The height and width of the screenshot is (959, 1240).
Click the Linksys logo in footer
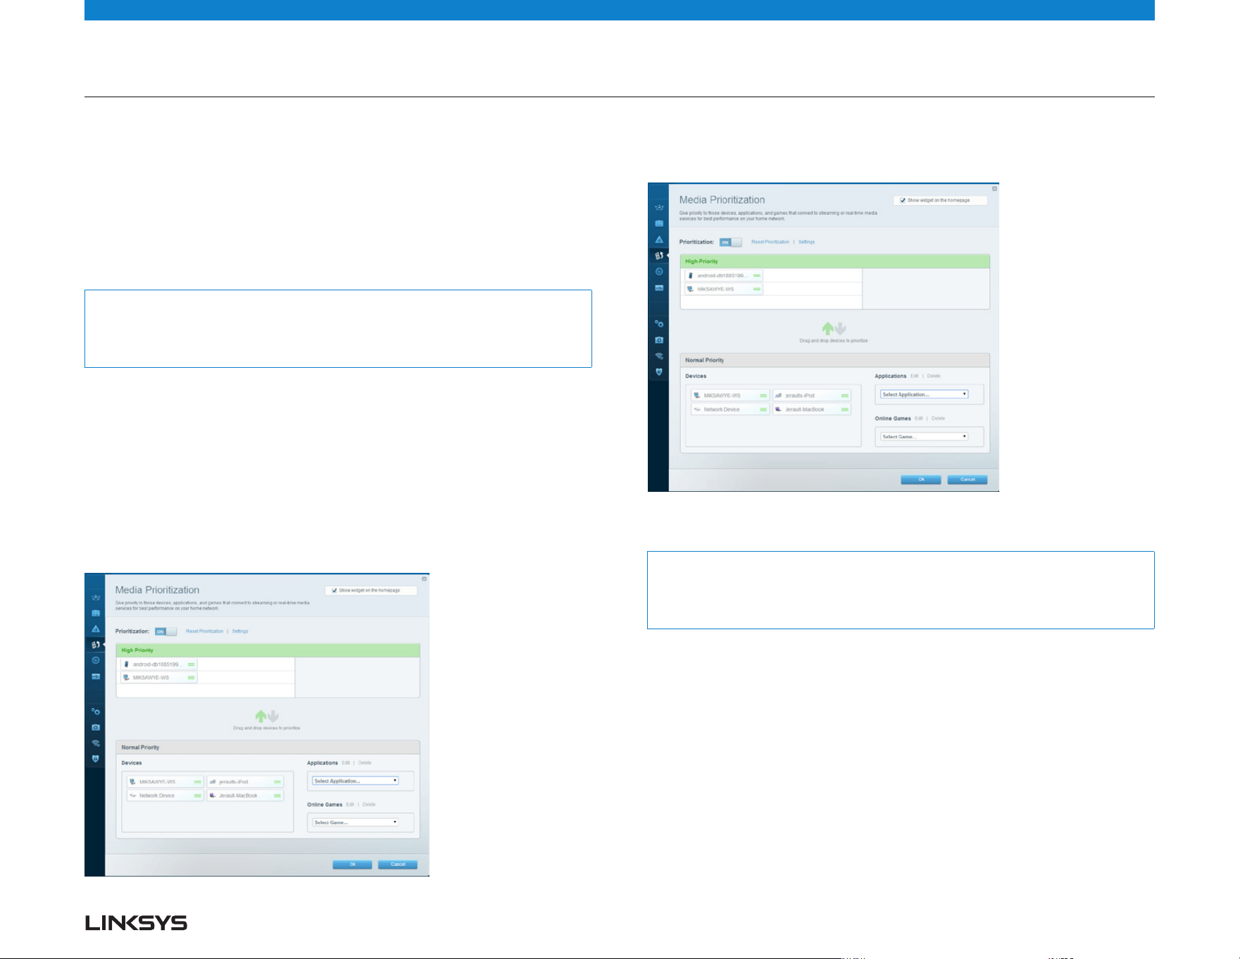click(136, 922)
